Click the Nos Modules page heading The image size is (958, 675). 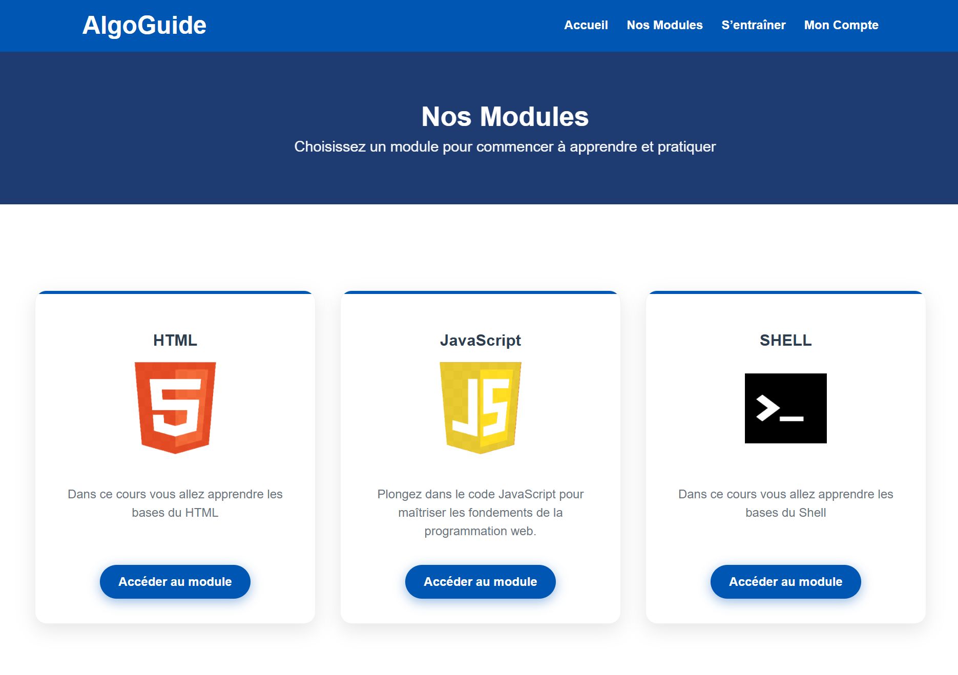point(505,116)
